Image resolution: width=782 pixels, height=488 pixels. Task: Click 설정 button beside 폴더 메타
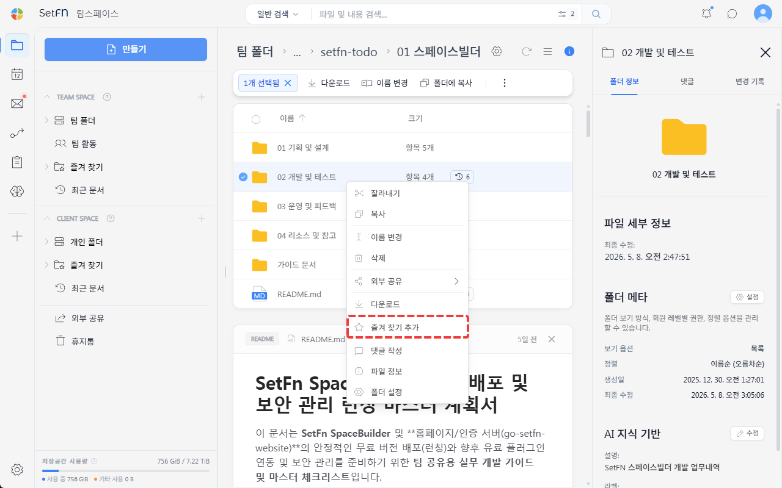(747, 297)
